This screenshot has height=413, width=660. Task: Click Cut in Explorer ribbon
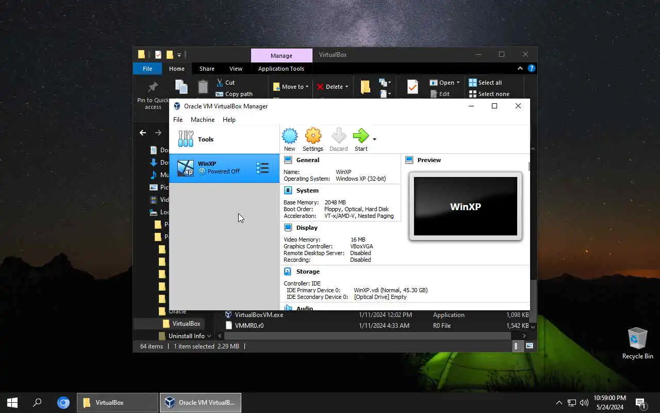click(x=225, y=83)
